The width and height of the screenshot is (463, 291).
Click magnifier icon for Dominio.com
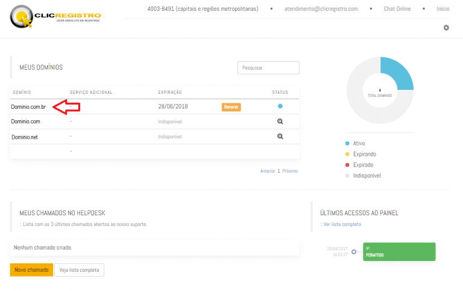280,121
